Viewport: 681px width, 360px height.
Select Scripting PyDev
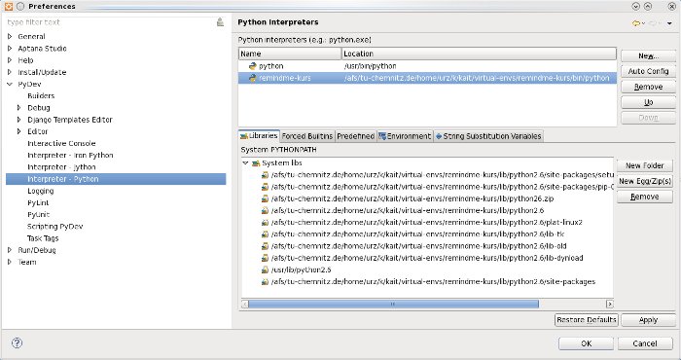pyautogui.click(x=54, y=227)
